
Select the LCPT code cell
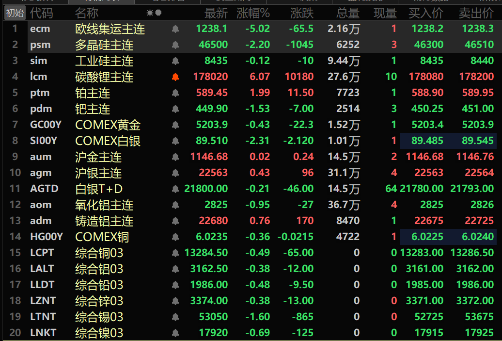tap(42, 253)
